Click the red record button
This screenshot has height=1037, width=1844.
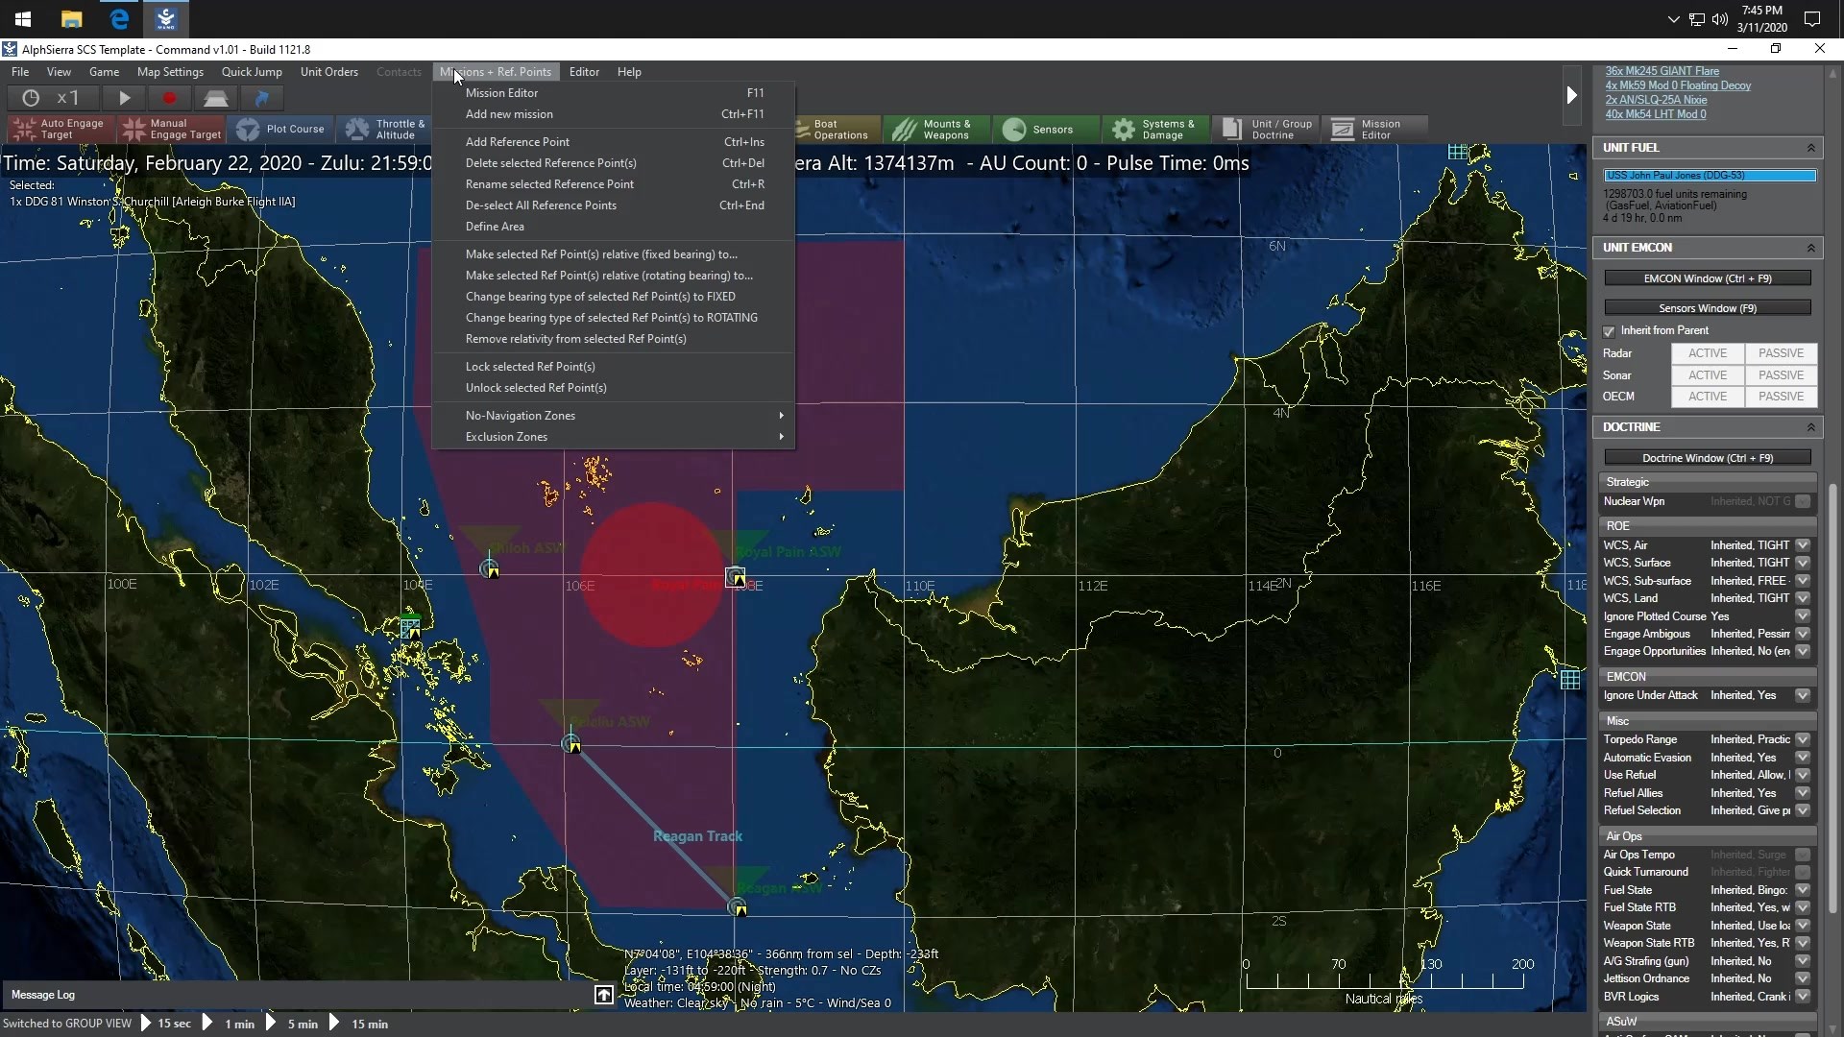coord(170,98)
